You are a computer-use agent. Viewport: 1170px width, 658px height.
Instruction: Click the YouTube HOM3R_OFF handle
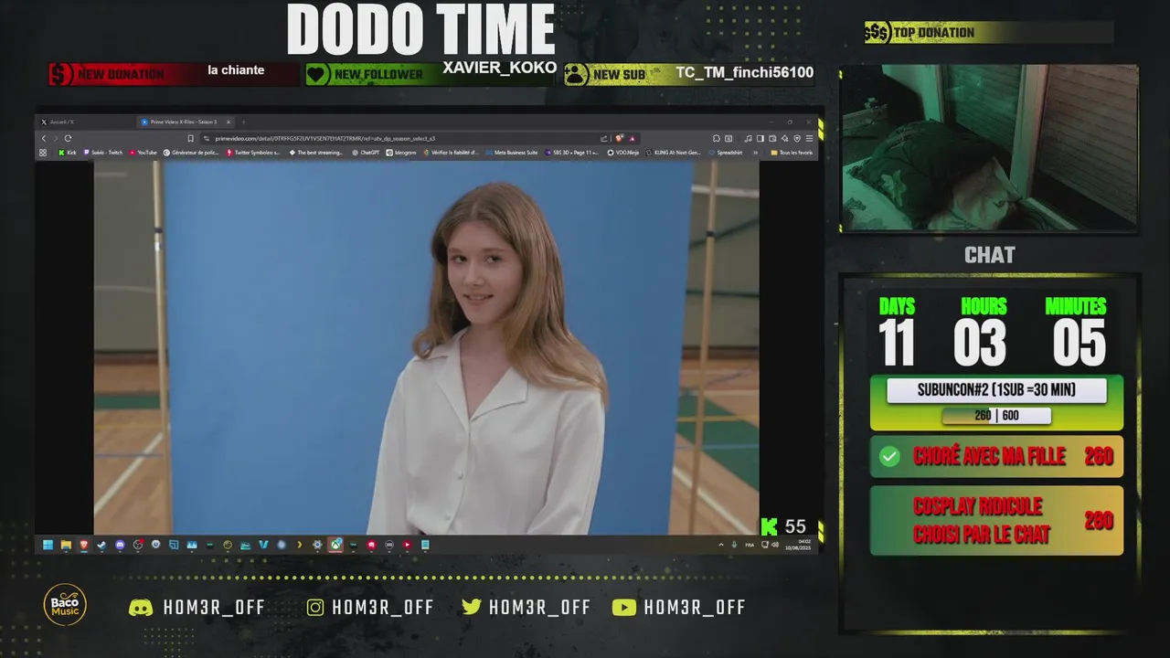point(679,608)
